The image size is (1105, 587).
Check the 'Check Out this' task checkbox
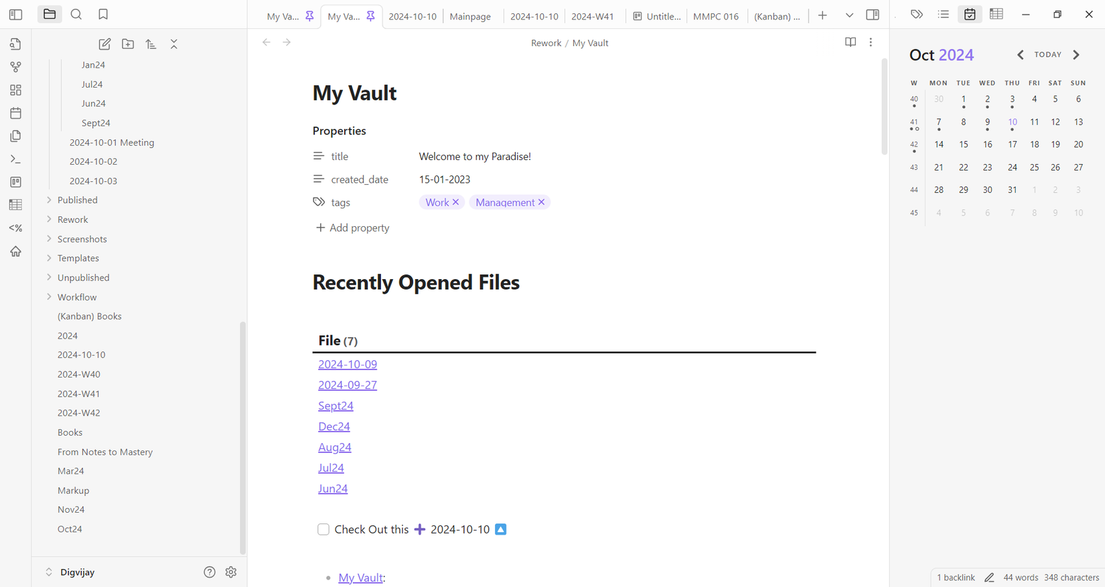(323, 529)
